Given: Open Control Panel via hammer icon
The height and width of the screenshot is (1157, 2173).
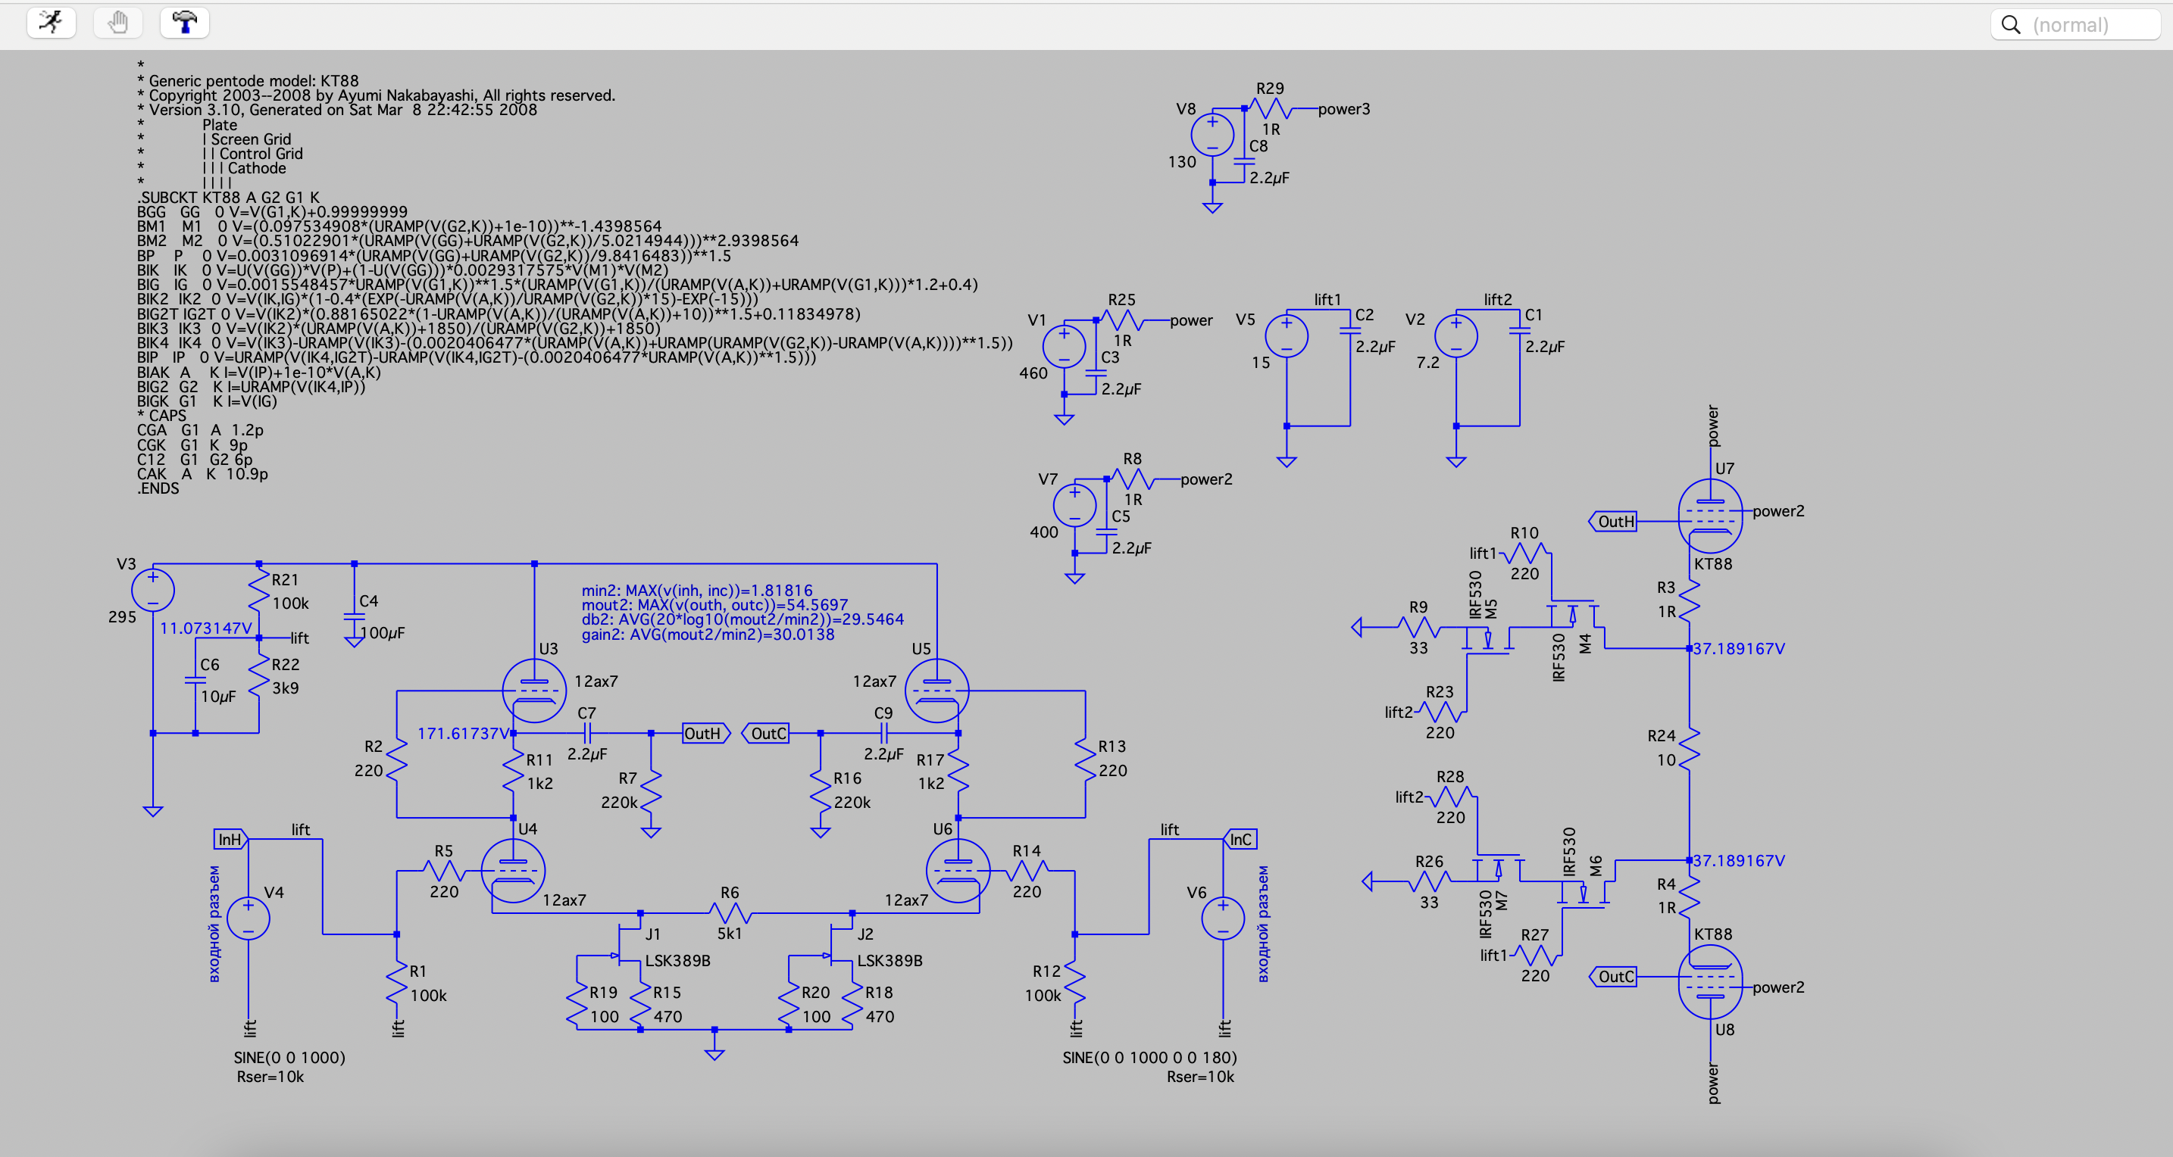Looking at the screenshot, I should [184, 22].
